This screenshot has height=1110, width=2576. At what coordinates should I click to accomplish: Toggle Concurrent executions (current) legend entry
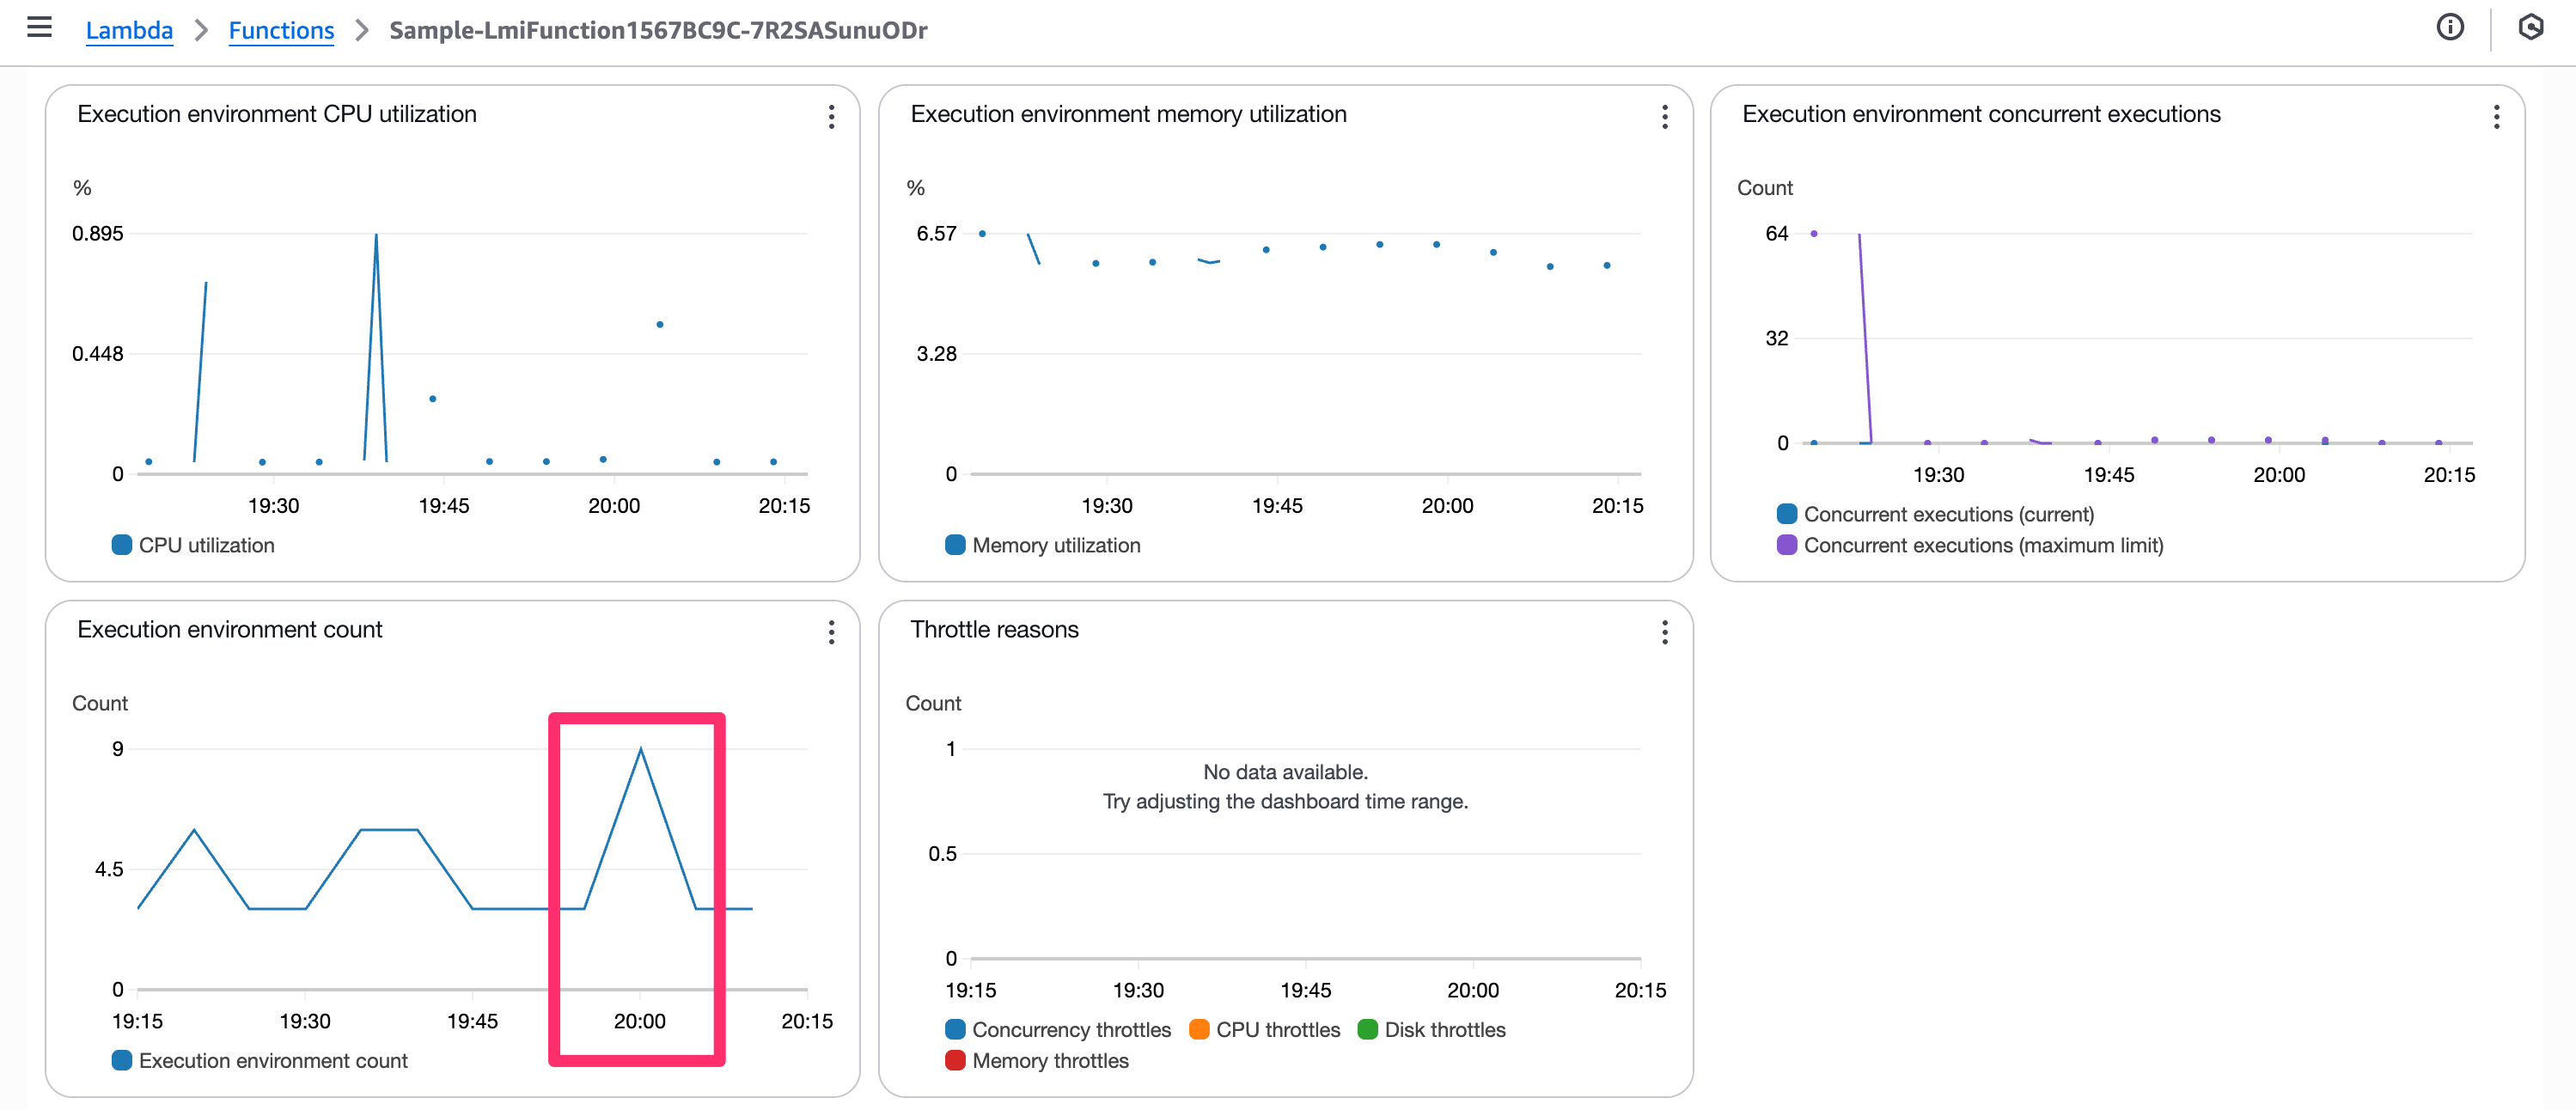(x=1947, y=514)
